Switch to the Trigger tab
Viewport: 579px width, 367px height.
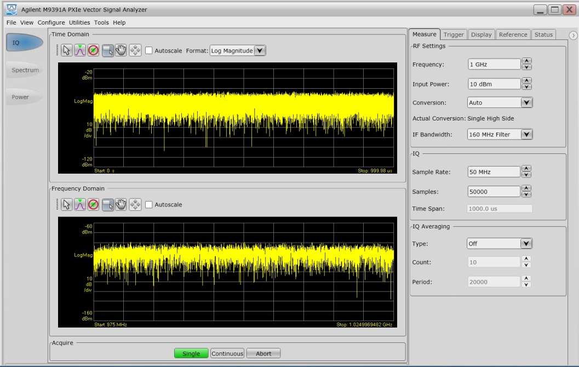454,35
